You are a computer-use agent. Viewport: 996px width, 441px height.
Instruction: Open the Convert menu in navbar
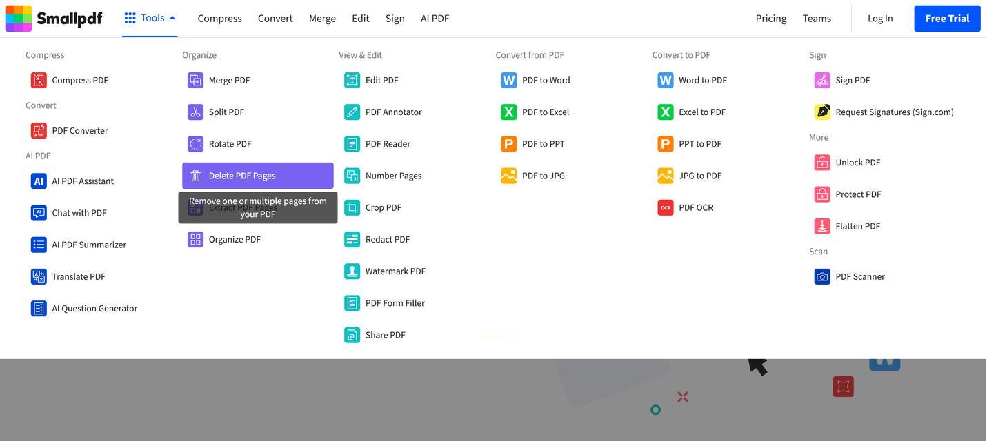(x=275, y=19)
